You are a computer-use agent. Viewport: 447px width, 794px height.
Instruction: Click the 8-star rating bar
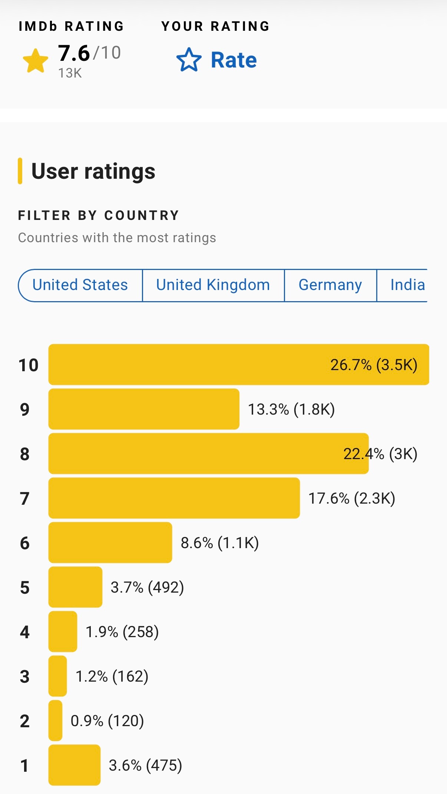point(208,454)
